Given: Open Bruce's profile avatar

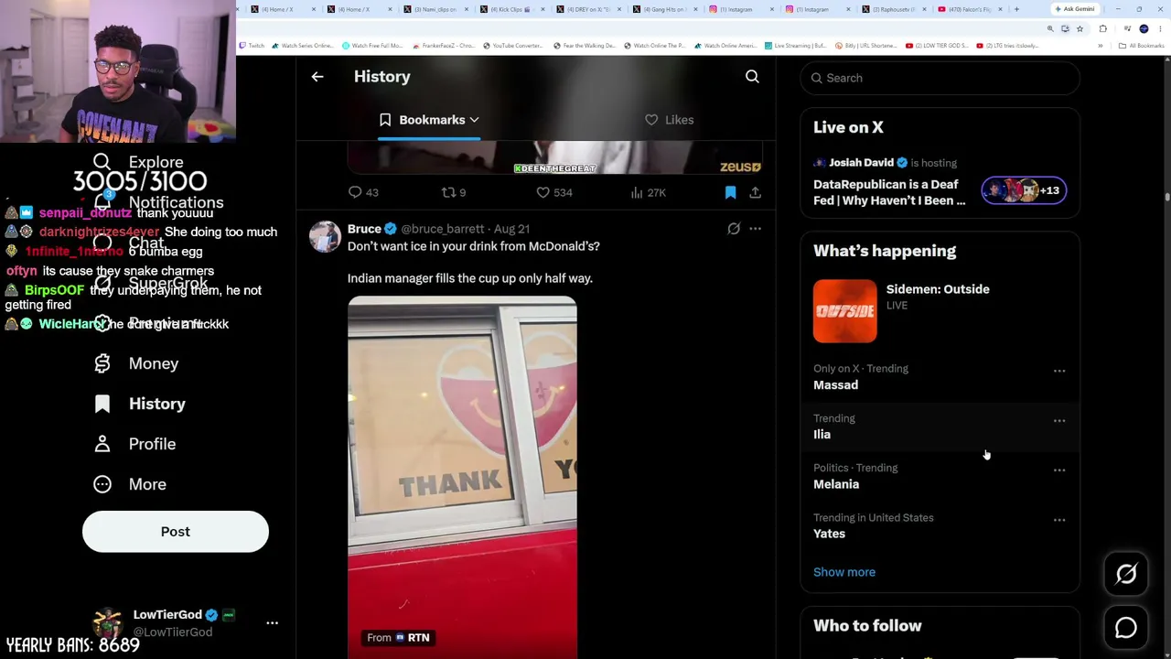Looking at the screenshot, I should click(325, 236).
